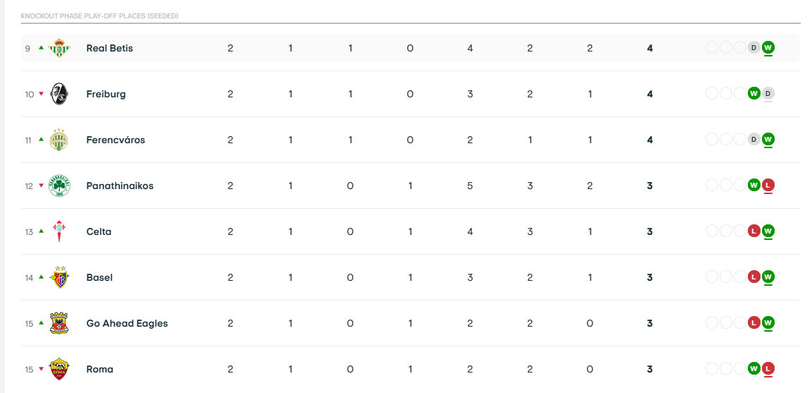Click the Freiburg team name
Viewport: 812px width, 393px height.
(106, 95)
